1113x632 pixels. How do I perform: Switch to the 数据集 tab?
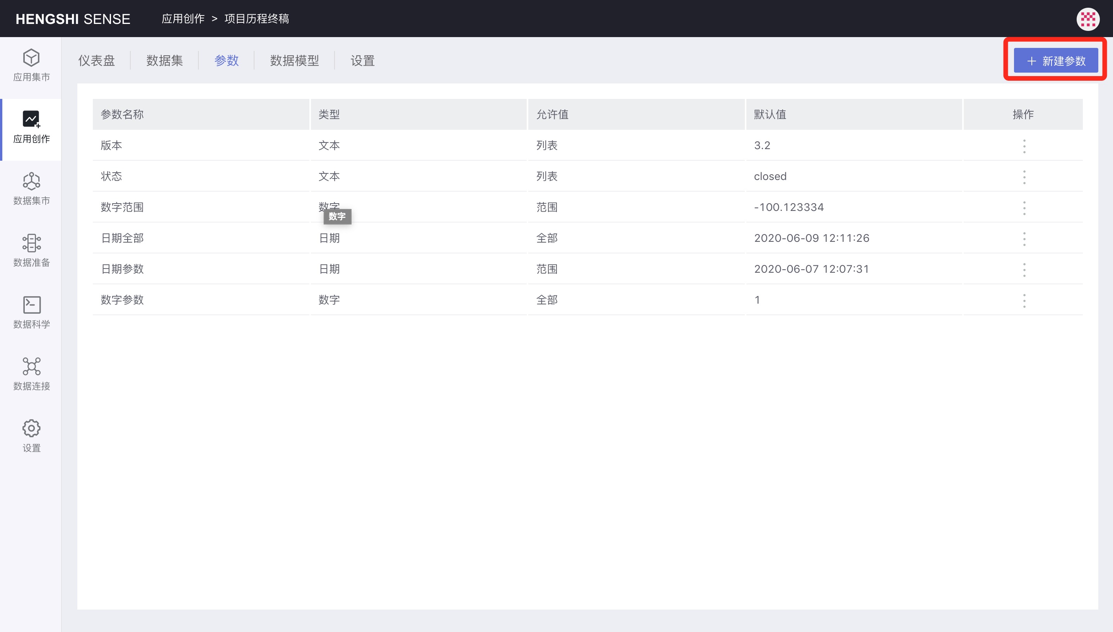point(165,60)
